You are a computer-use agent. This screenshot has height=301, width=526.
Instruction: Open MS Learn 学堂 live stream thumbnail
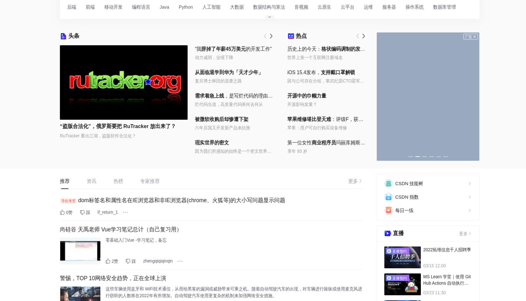point(402,284)
